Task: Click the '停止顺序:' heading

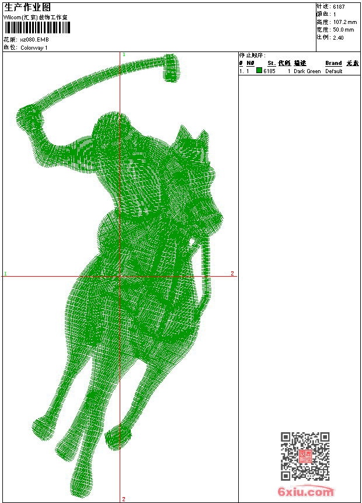Action: tap(252, 55)
